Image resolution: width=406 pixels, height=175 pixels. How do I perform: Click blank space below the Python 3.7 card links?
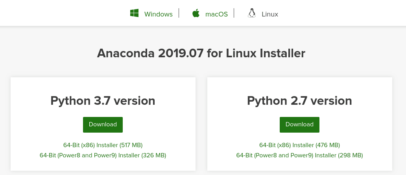tap(103, 166)
